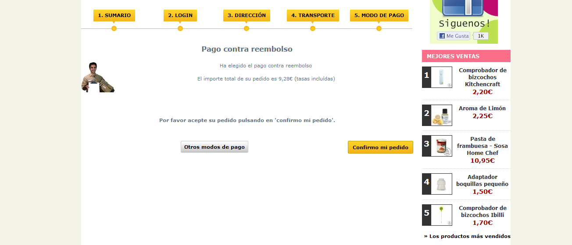
Task: Click the 10,95€ price
Action: click(x=483, y=161)
